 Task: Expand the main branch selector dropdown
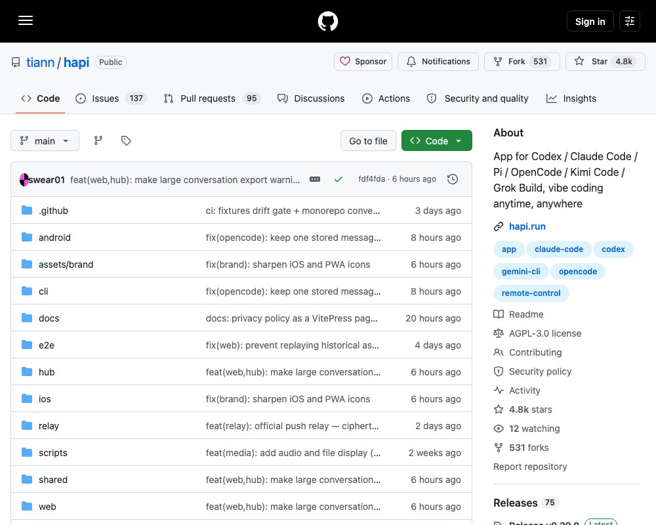click(45, 140)
